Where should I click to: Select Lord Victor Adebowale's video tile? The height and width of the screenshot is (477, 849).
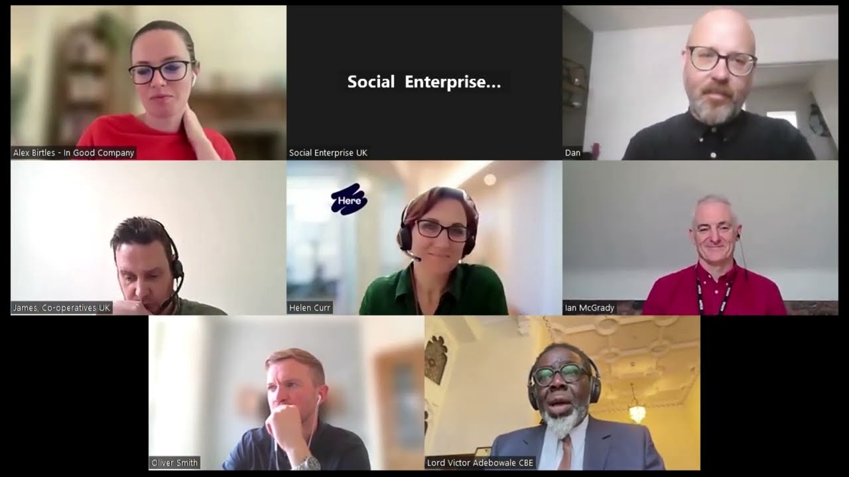(562, 393)
